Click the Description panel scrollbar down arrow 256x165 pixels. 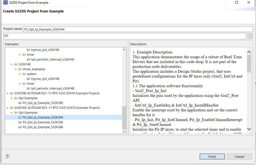pos(249,129)
